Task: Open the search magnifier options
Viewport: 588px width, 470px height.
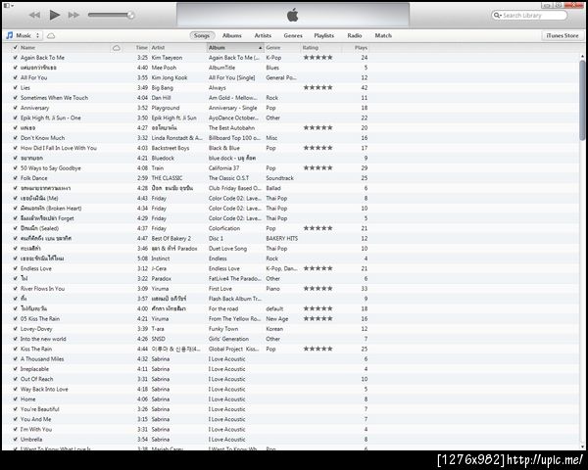Action: [x=497, y=16]
